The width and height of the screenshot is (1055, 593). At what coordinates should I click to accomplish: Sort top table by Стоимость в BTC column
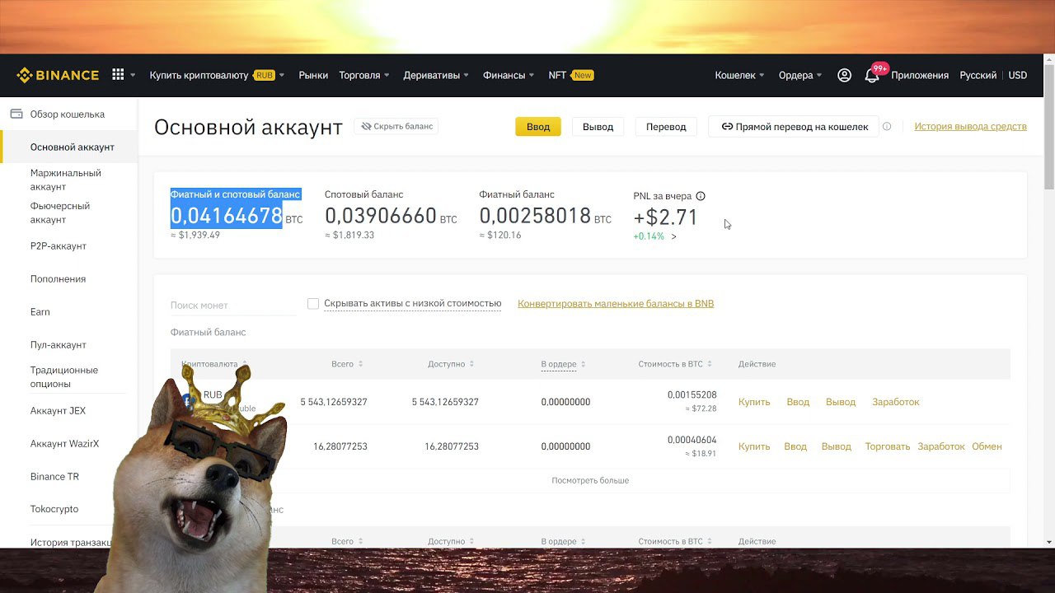[x=709, y=364]
